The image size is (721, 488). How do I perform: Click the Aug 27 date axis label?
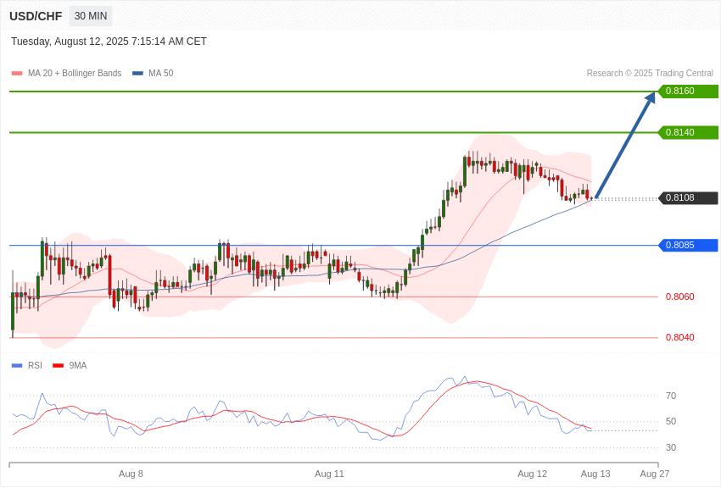(x=655, y=474)
